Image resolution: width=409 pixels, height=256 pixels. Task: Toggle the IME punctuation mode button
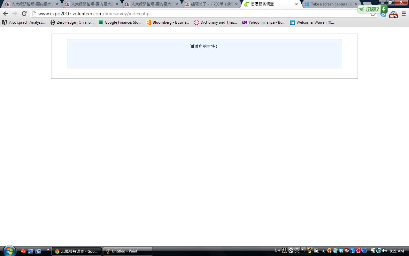[x=303, y=251]
